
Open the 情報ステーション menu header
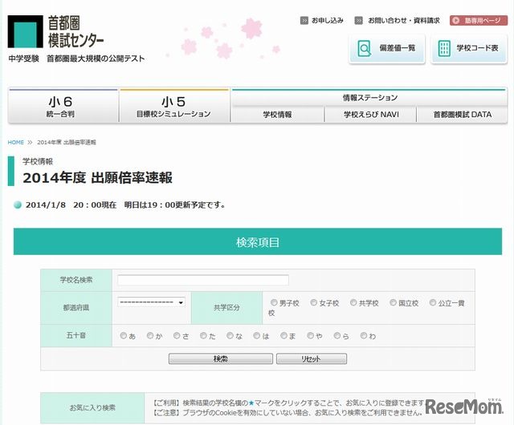pos(369,98)
